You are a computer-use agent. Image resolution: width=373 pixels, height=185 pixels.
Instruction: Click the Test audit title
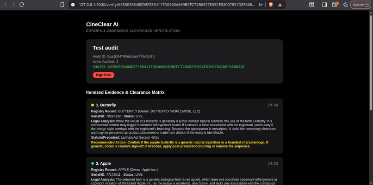pyautogui.click(x=106, y=48)
